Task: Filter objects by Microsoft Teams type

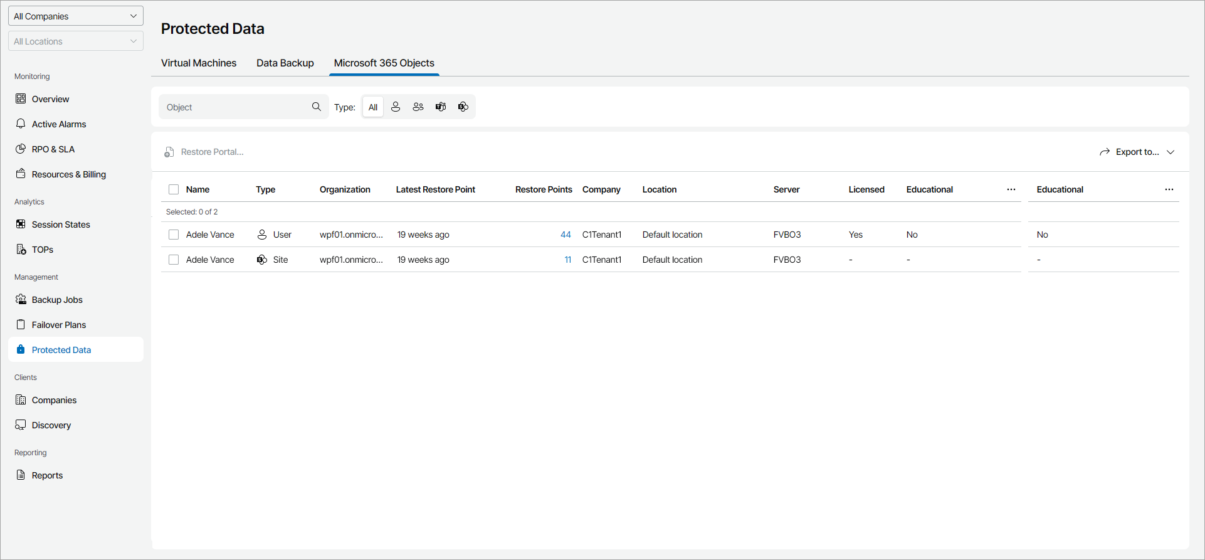Action: coord(441,107)
